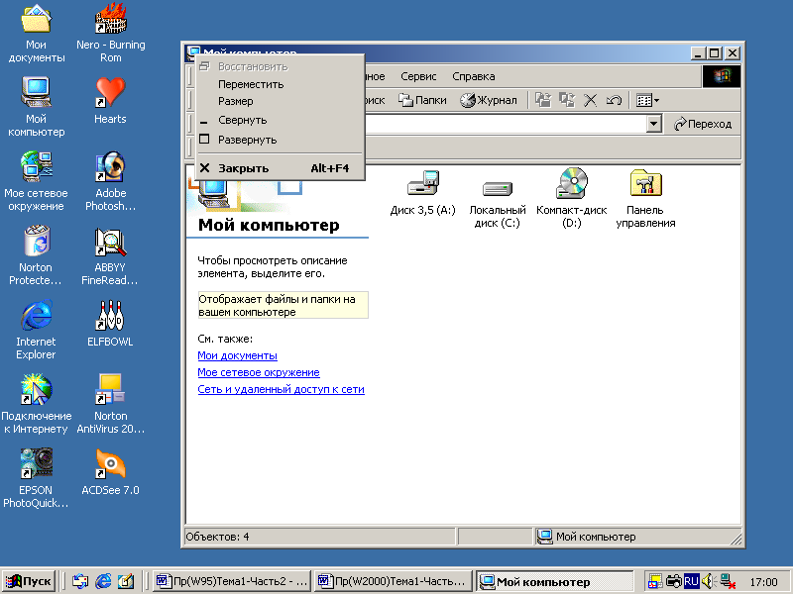This screenshot has height=594, width=793.
Task: Click the Delete (X) toolbar icon
Action: [x=590, y=100]
